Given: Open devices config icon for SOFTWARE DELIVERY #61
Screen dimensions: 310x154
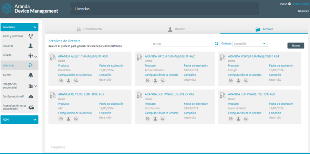Looking at the screenshot, I should 163,119.
